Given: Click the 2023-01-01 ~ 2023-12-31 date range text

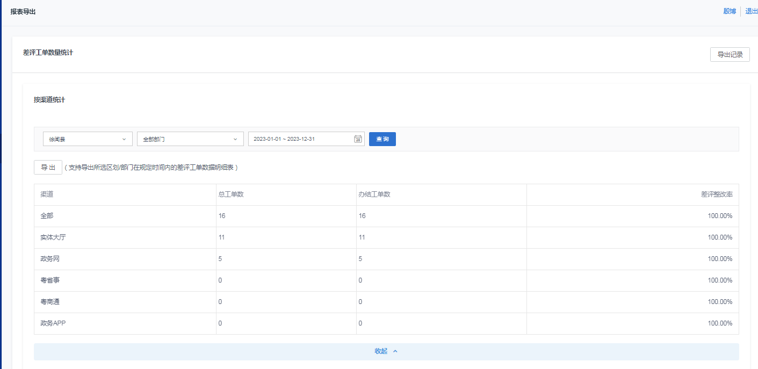Looking at the screenshot, I should (x=284, y=139).
